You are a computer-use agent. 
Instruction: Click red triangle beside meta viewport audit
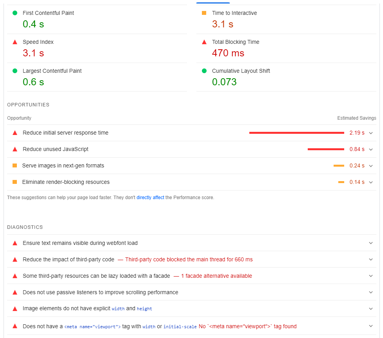(x=15, y=326)
